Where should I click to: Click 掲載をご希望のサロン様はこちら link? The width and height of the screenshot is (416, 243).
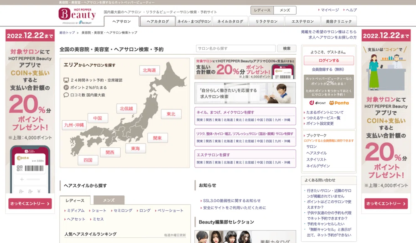329,32
